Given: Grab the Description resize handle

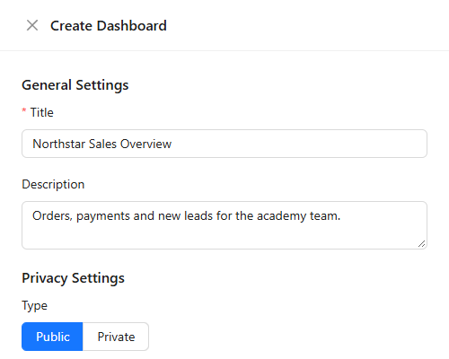Looking at the screenshot, I should coord(421,244).
